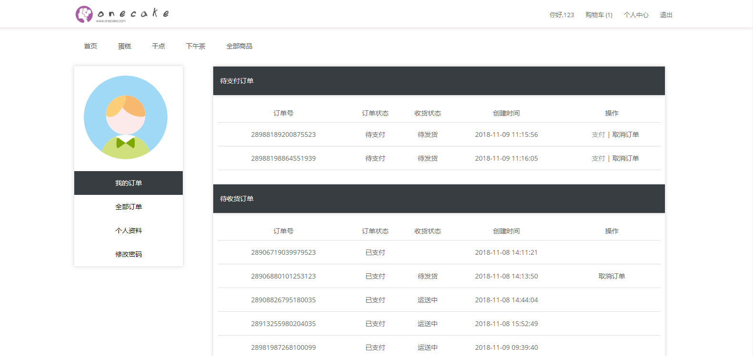Click 取消订单 for order 28988198864551939
This screenshot has width=753, height=356.
(625, 158)
